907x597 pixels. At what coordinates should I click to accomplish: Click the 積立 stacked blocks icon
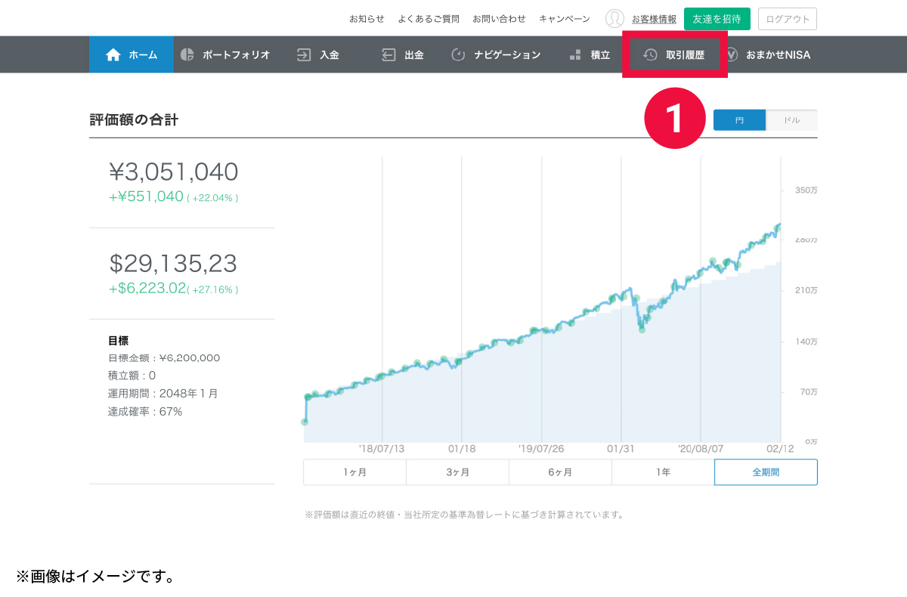click(x=575, y=54)
